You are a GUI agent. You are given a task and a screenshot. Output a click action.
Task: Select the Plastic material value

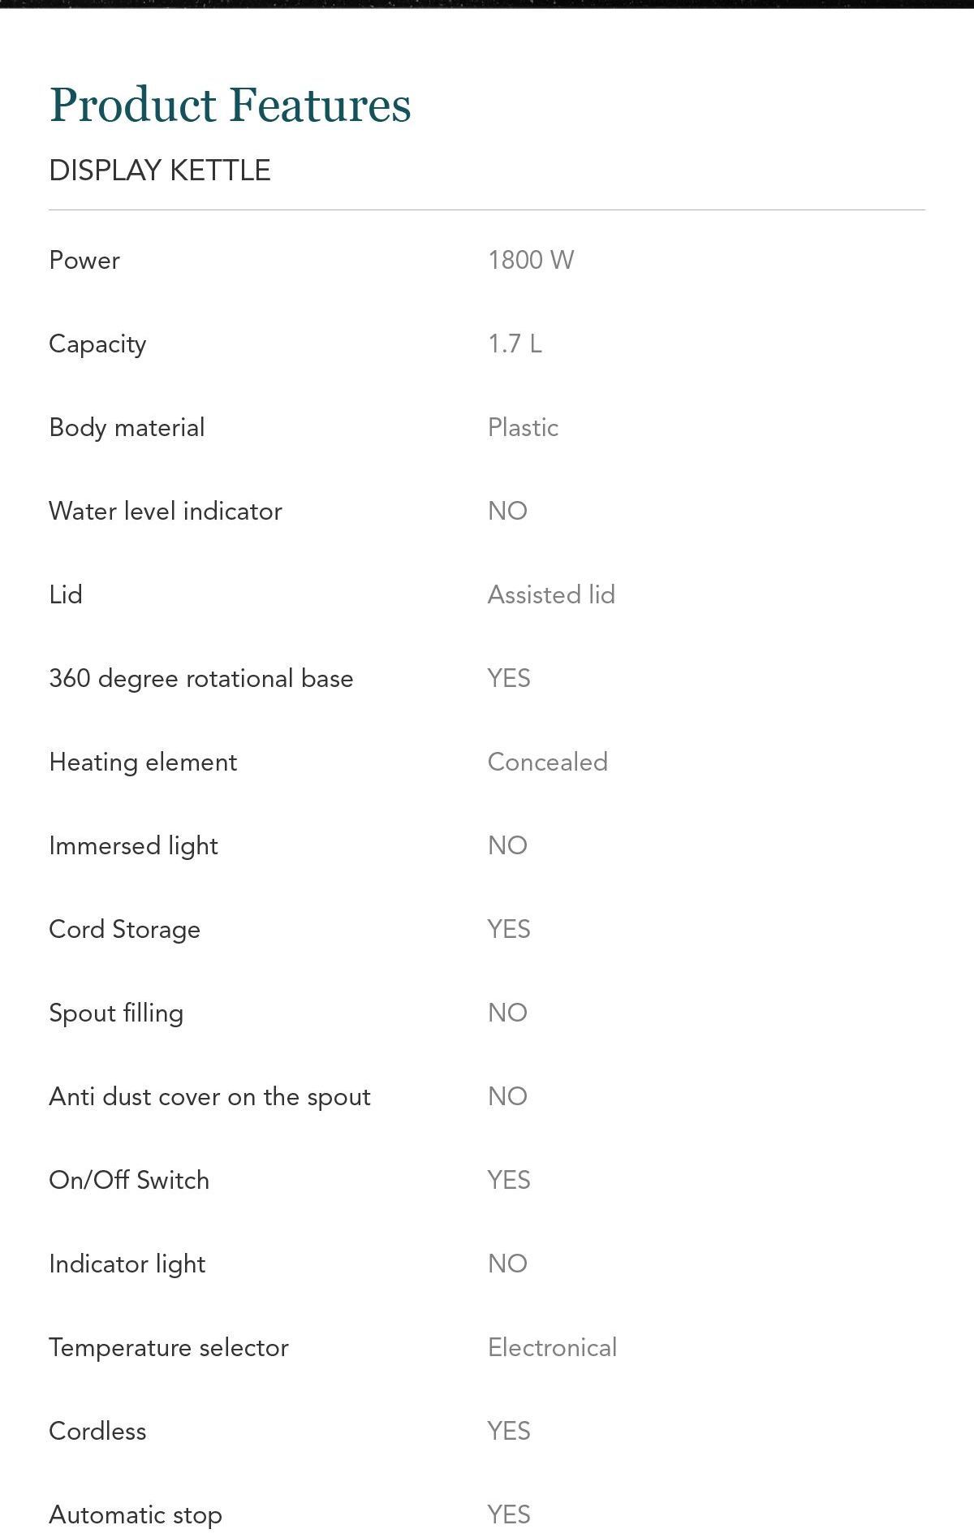pyautogui.click(x=524, y=427)
